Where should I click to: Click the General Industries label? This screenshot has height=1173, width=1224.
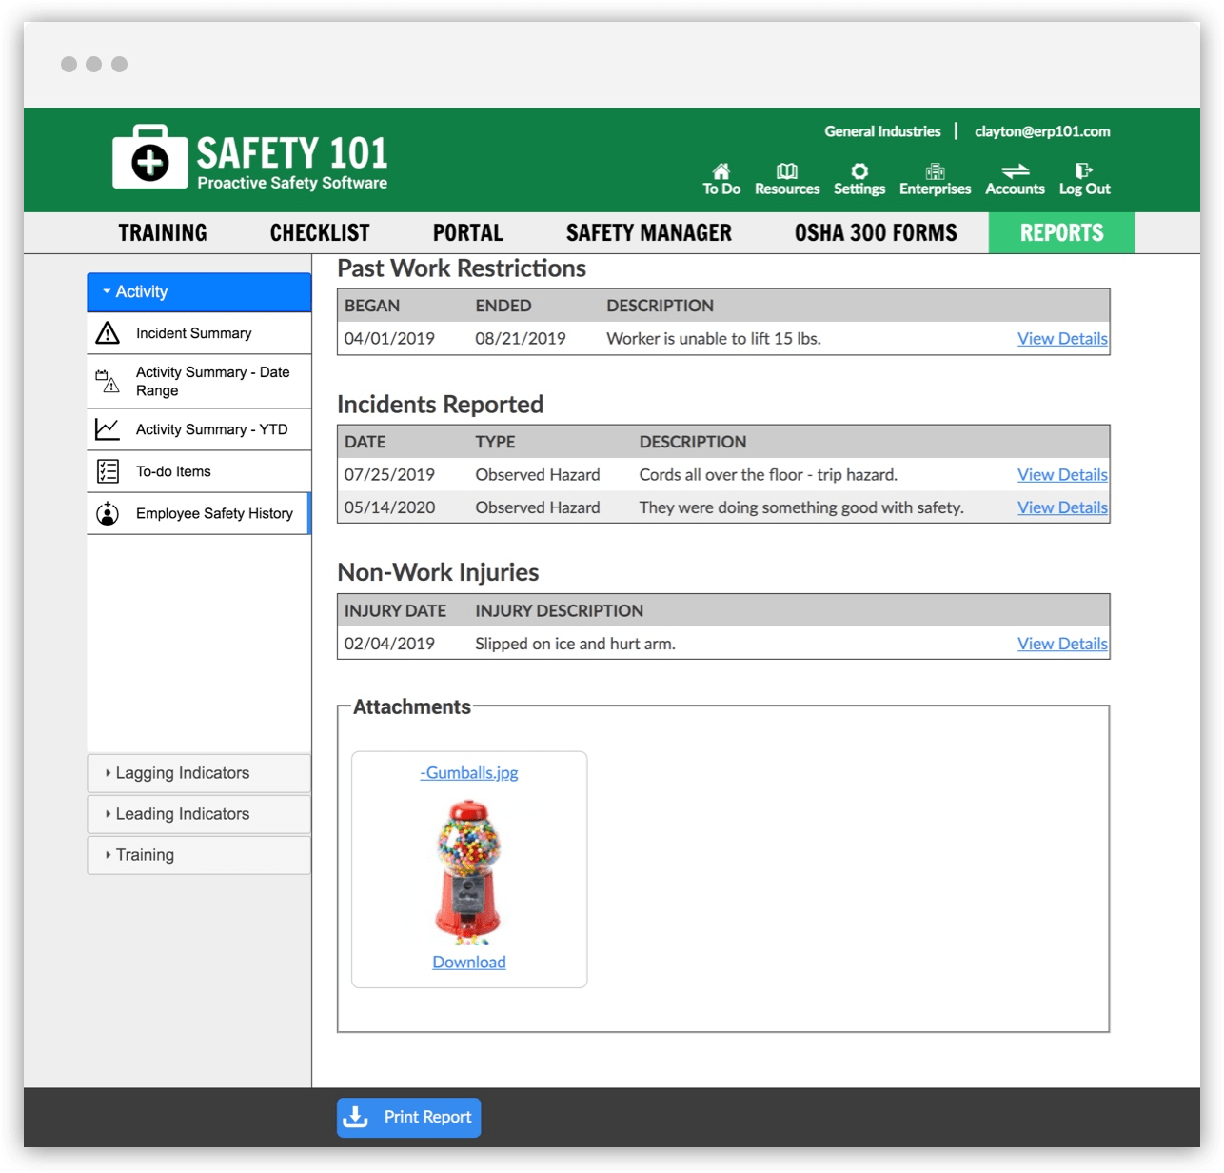pyautogui.click(x=882, y=131)
